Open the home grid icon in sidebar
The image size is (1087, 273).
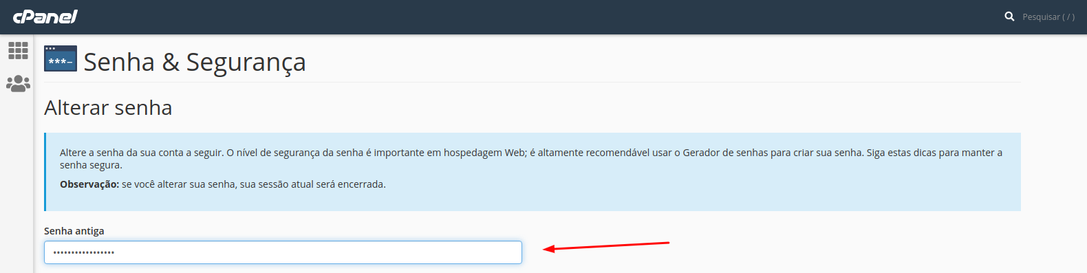pos(18,50)
